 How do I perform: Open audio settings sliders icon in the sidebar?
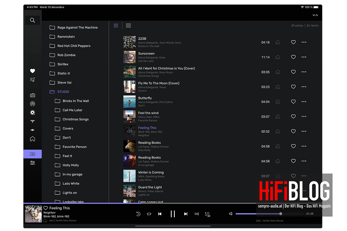(x=33, y=163)
